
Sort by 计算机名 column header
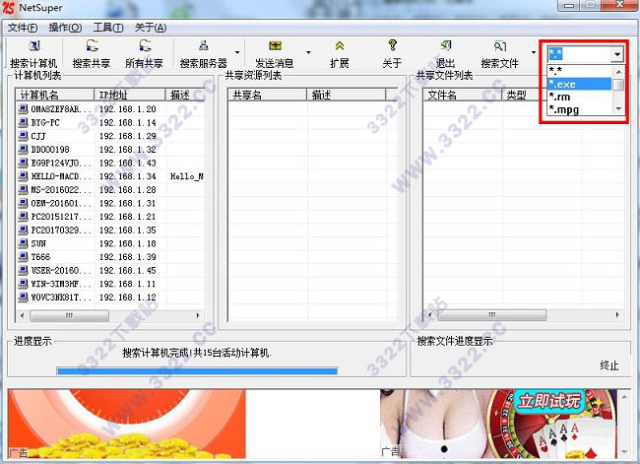pos(55,95)
